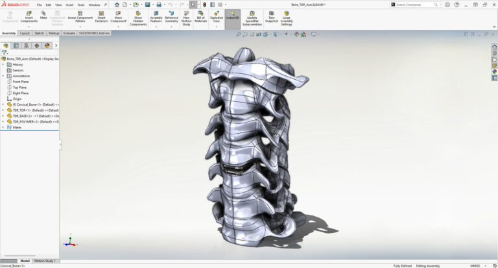Expand the Cervical_Bone<1> component node

point(3,104)
